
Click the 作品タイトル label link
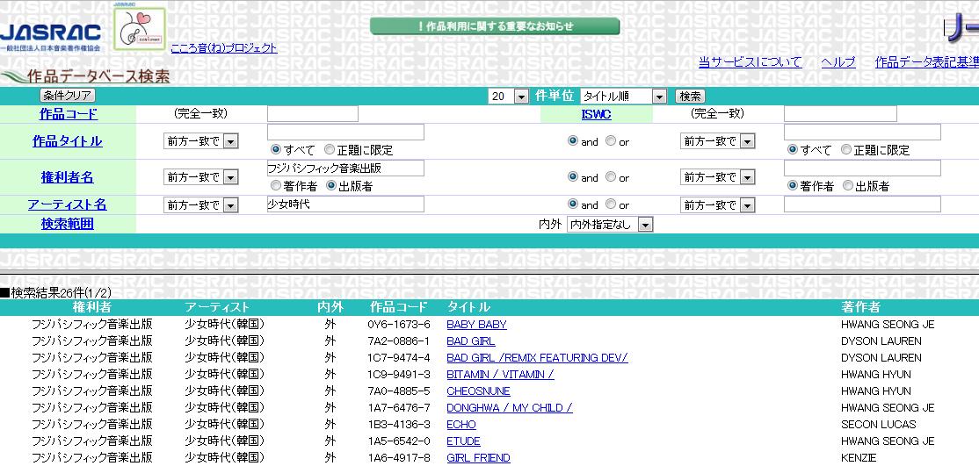pos(68,141)
